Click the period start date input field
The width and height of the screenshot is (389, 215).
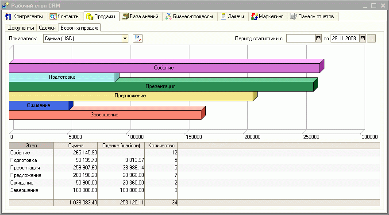(x=300, y=38)
